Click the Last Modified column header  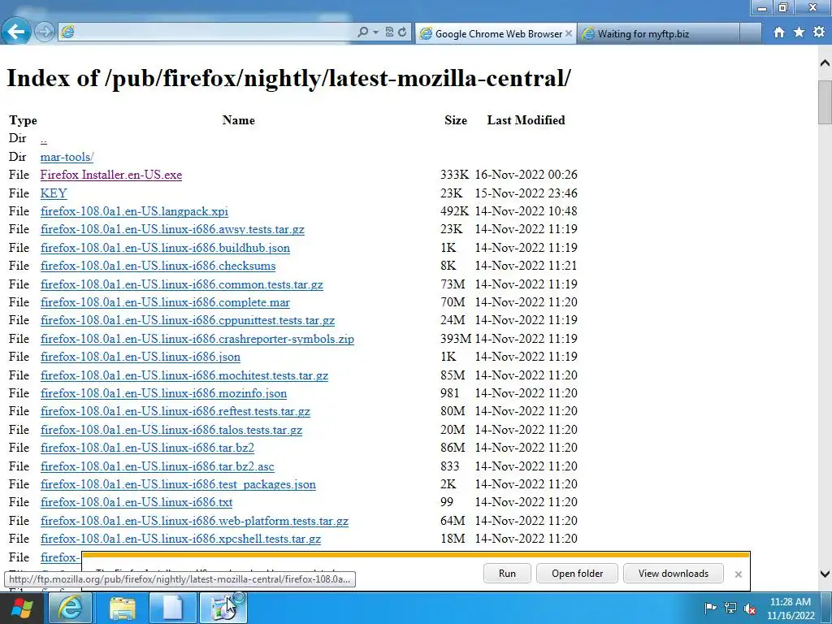526,120
